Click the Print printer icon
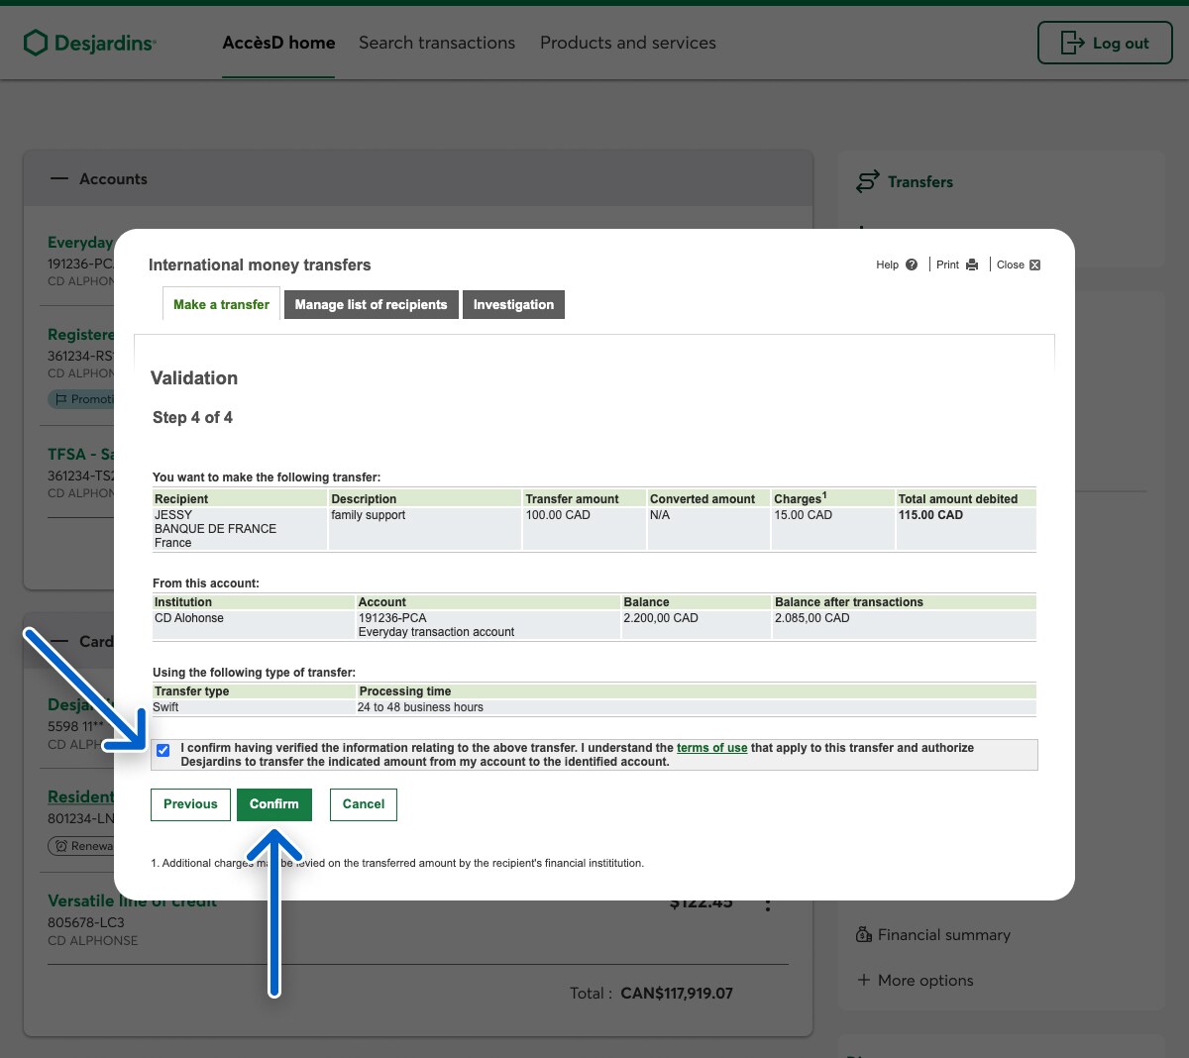The image size is (1189, 1058). (972, 264)
